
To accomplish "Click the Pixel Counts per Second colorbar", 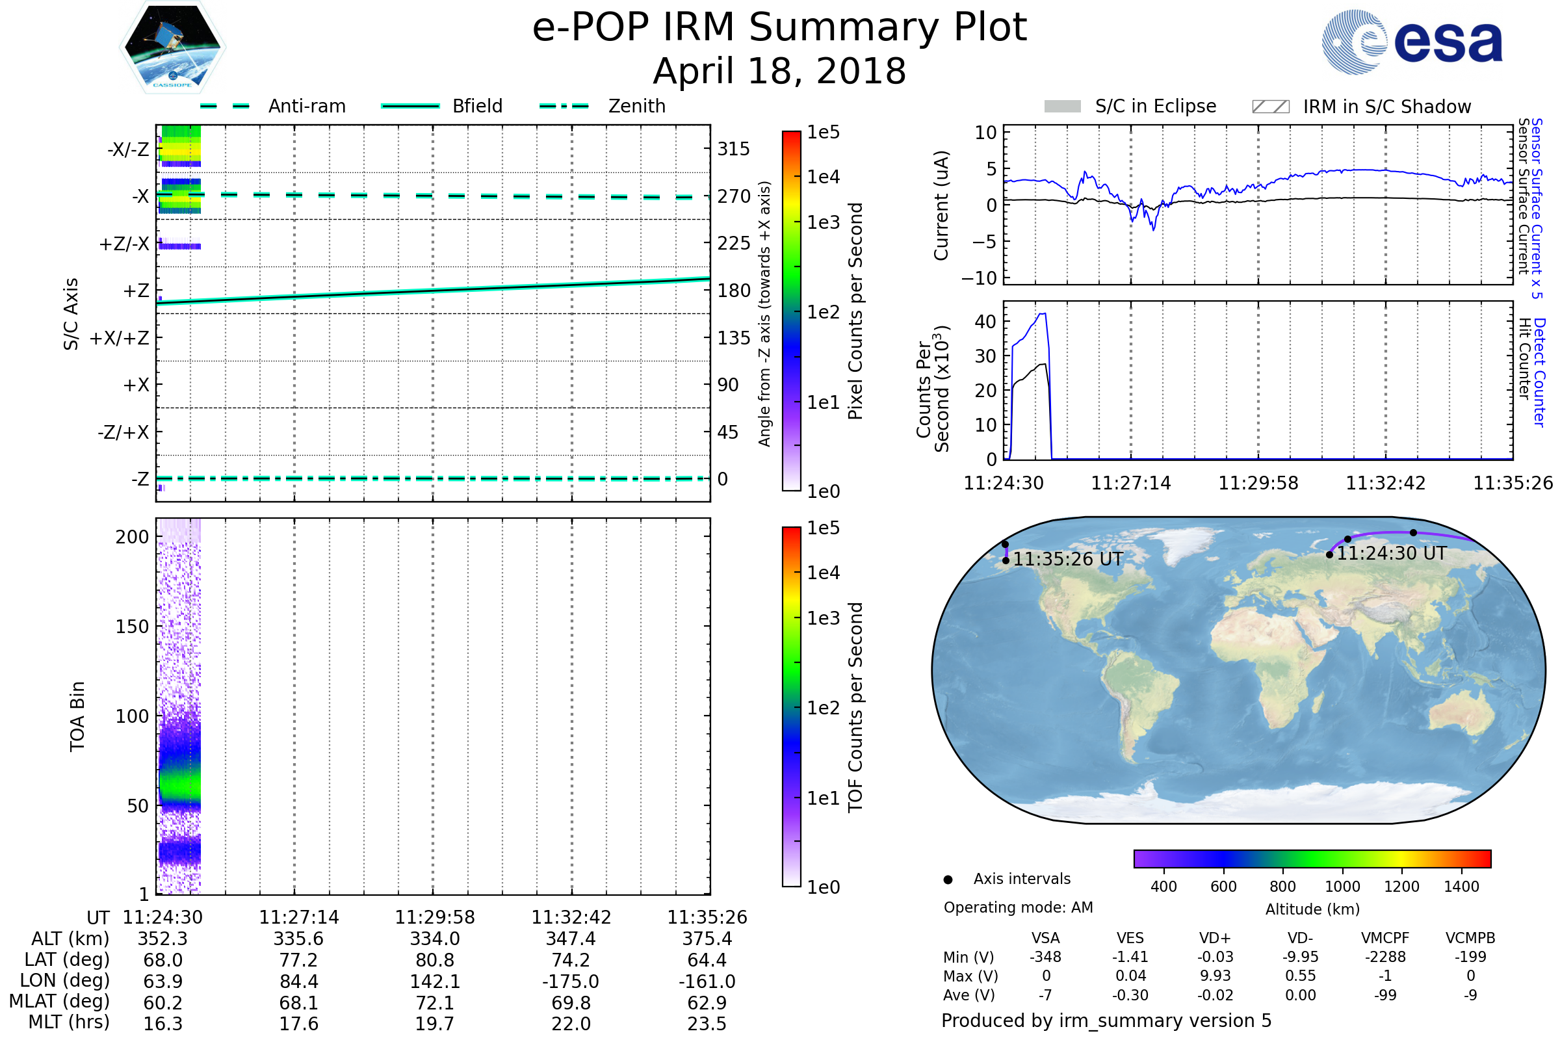I will pyautogui.click(x=791, y=311).
